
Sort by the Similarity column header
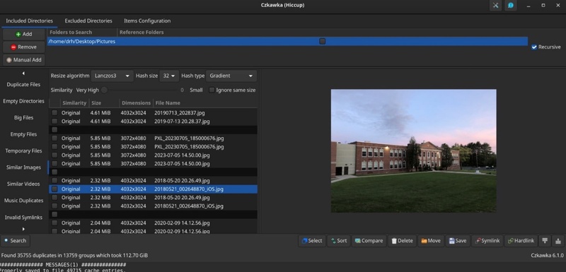click(x=74, y=103)
